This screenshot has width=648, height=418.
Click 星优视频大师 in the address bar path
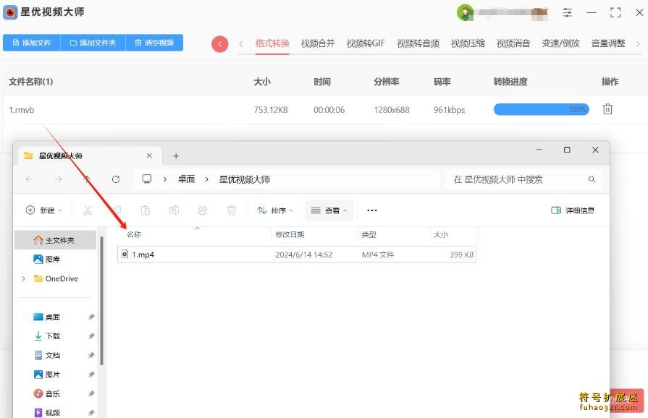click(244, 179)
